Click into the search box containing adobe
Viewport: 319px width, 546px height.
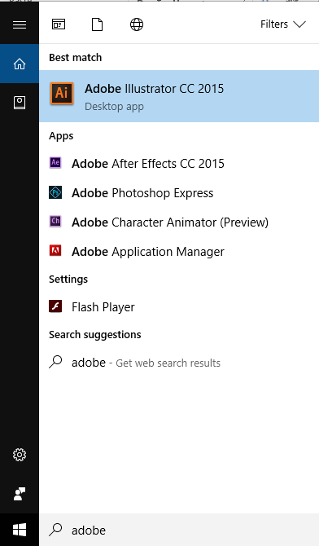tap(179, 530)
